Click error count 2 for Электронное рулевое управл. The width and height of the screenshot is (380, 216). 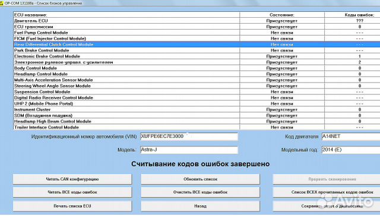click(360, 62)
